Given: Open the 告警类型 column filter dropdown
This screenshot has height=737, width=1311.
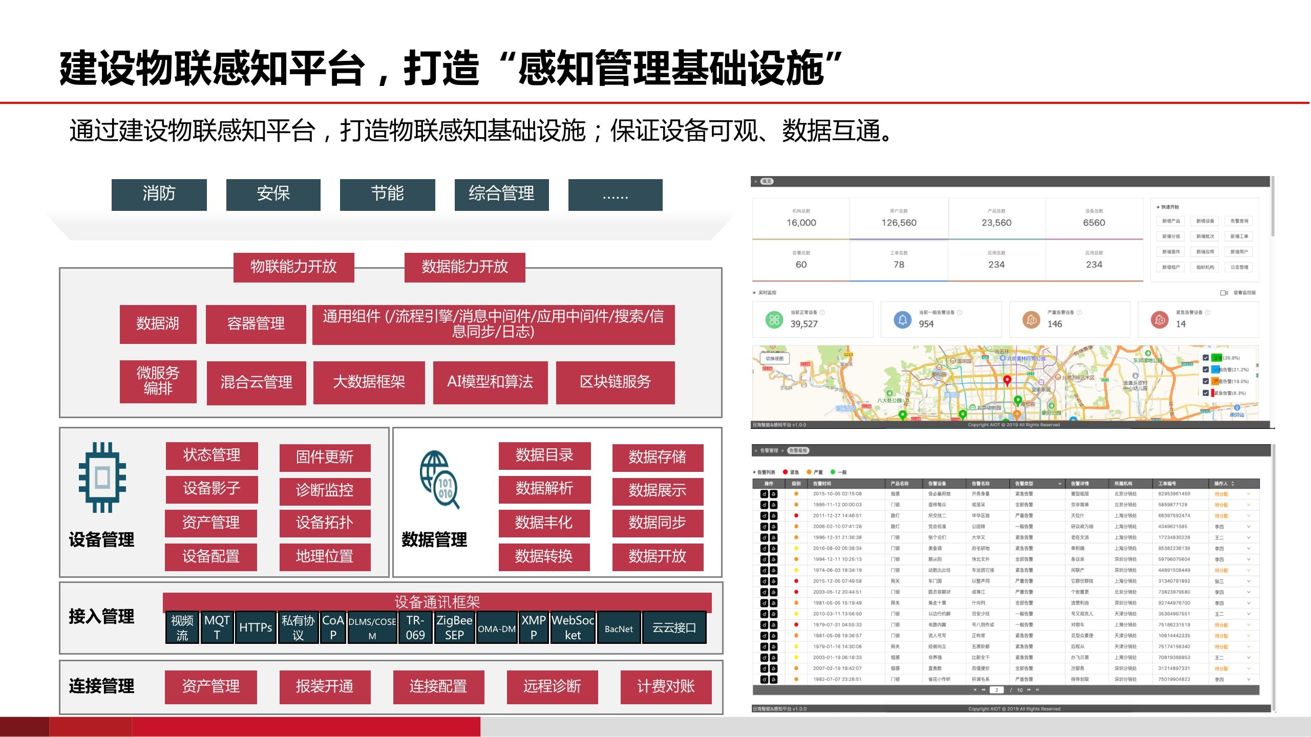Looking at the screenshot, I should coord(1060,484).
